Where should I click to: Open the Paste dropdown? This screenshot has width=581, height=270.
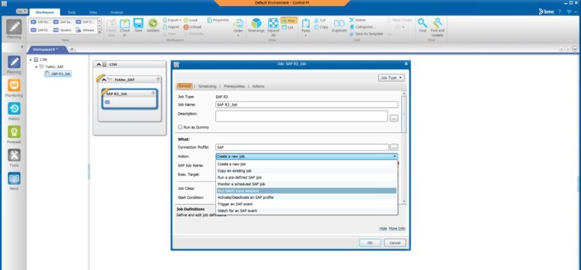click(x=306, y=36)
